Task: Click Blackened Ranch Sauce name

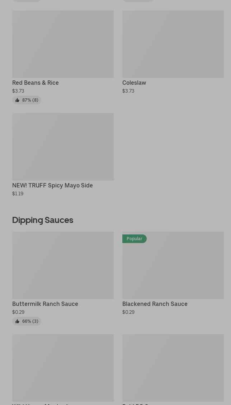Action: point(155,304)
